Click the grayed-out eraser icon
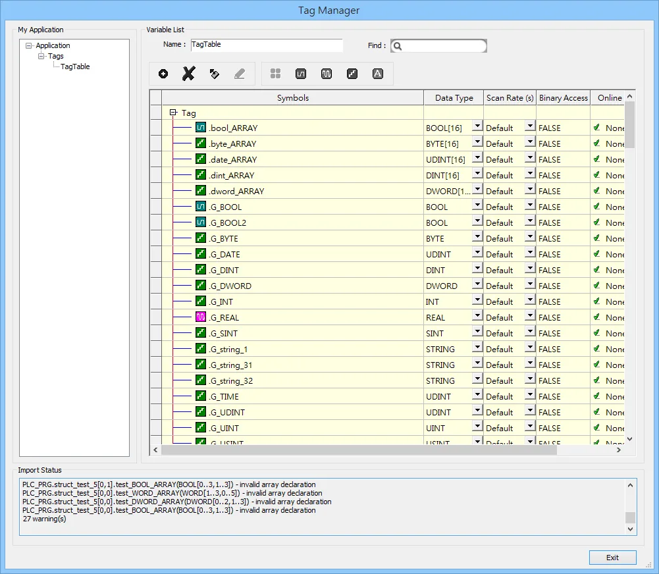Screen dimensions: 659x574 click(240, 74)
